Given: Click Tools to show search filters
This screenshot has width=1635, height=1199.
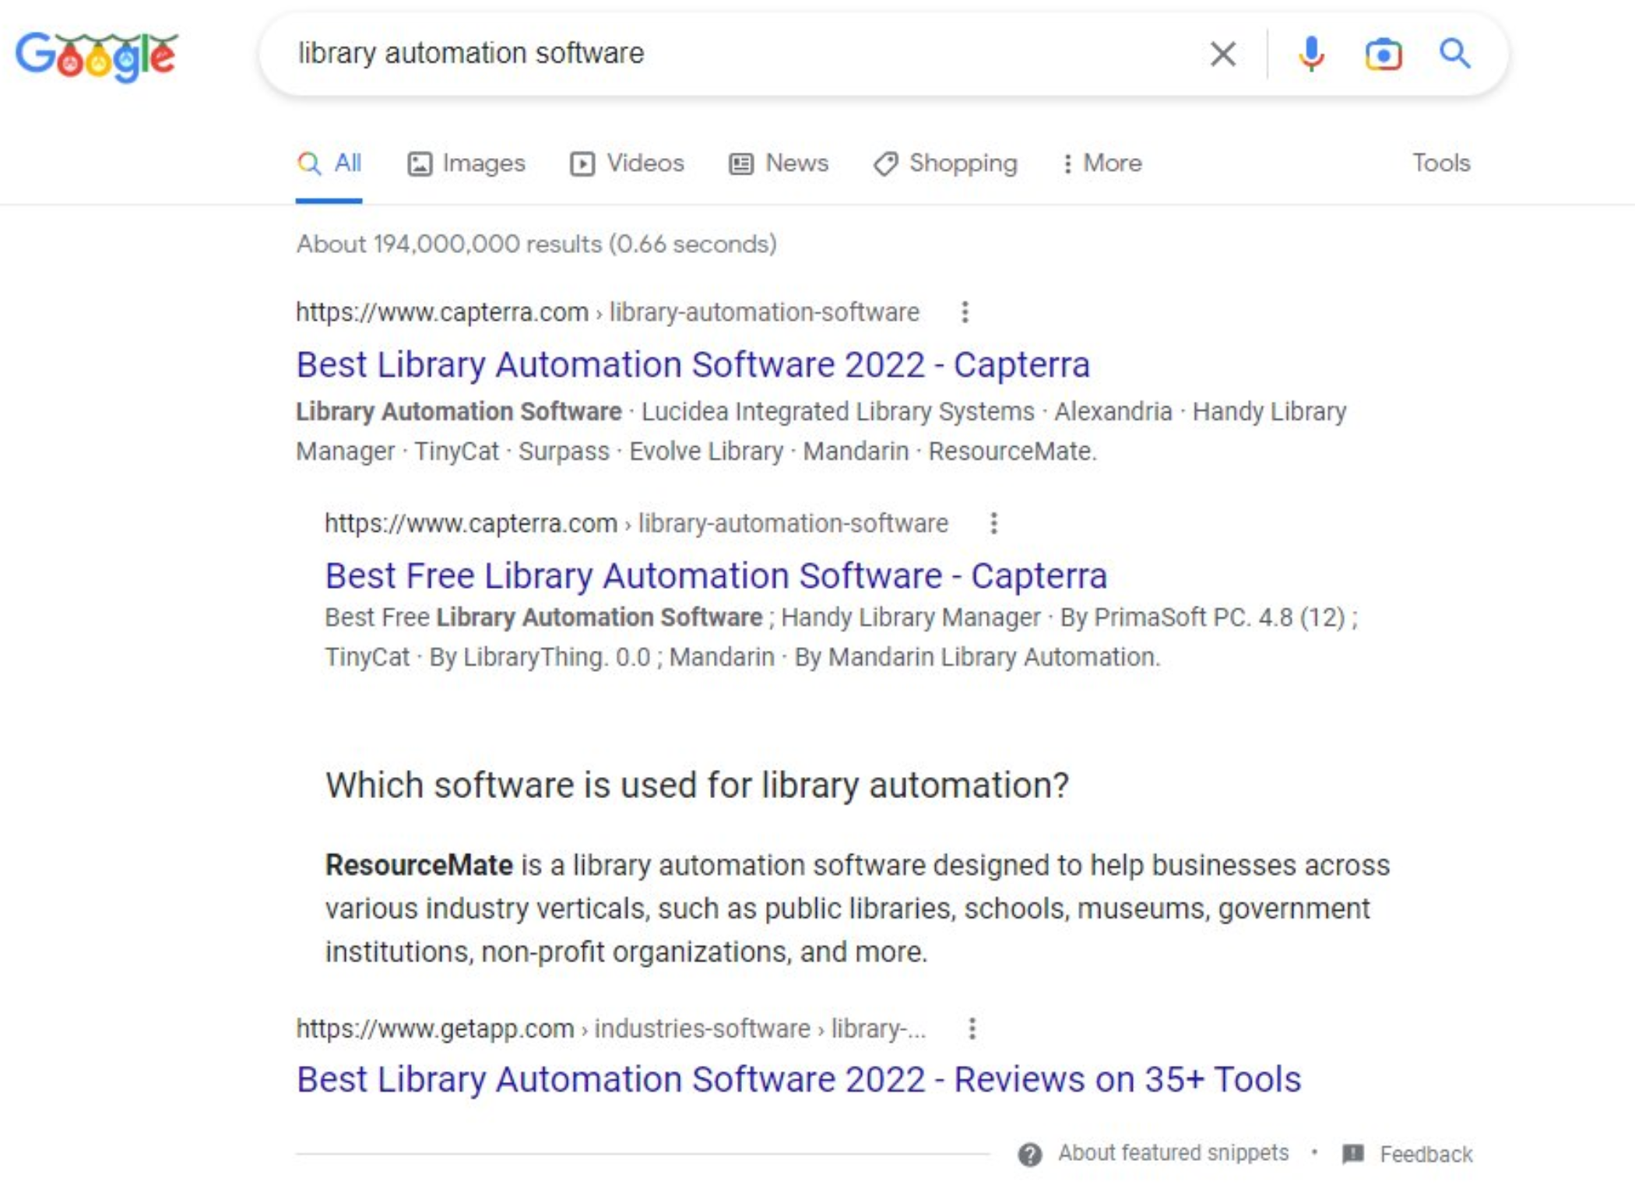Looking at the screenshot, I should pos(1441,163).
